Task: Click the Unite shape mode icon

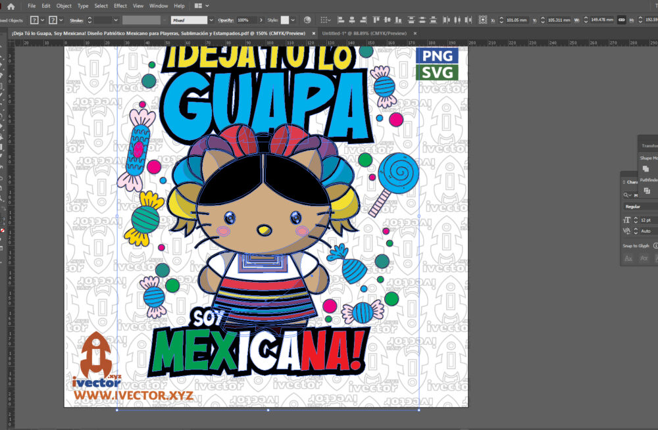Action: pyautogui.click(x=646, y=168)
